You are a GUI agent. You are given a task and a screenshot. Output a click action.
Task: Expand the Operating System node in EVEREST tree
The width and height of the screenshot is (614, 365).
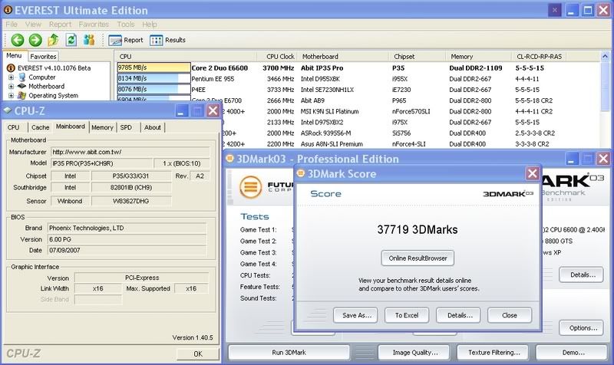11,95
